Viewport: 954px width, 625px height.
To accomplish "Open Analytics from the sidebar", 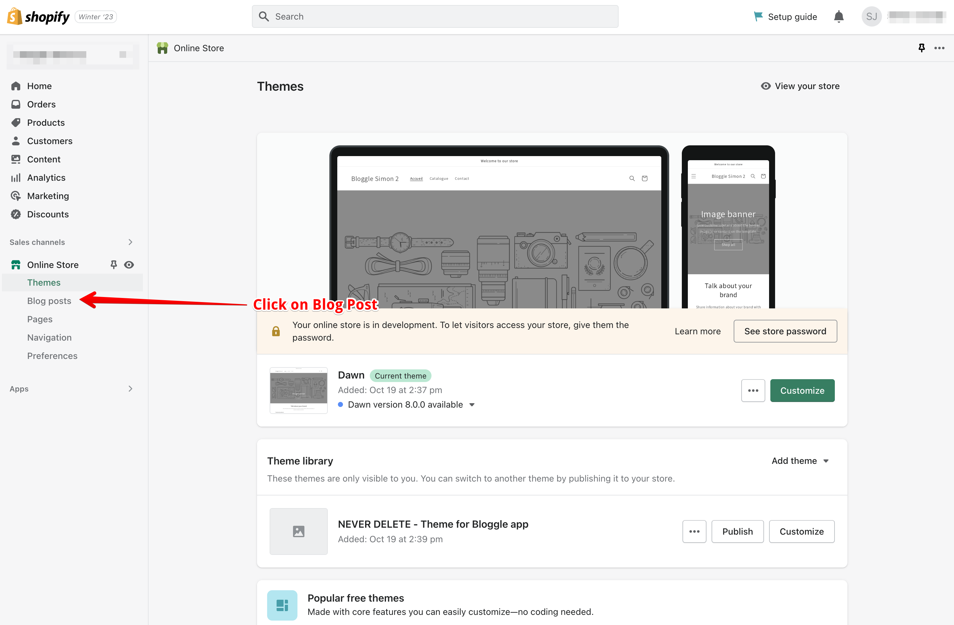I will coord(46,178).
